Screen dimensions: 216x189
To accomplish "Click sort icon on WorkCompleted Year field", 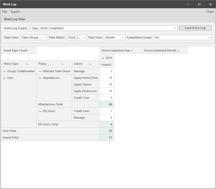I will coord(133,51).
